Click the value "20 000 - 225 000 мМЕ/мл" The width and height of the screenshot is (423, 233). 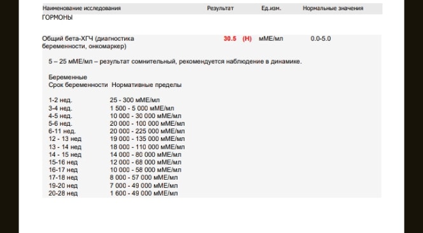click(148, 131)
